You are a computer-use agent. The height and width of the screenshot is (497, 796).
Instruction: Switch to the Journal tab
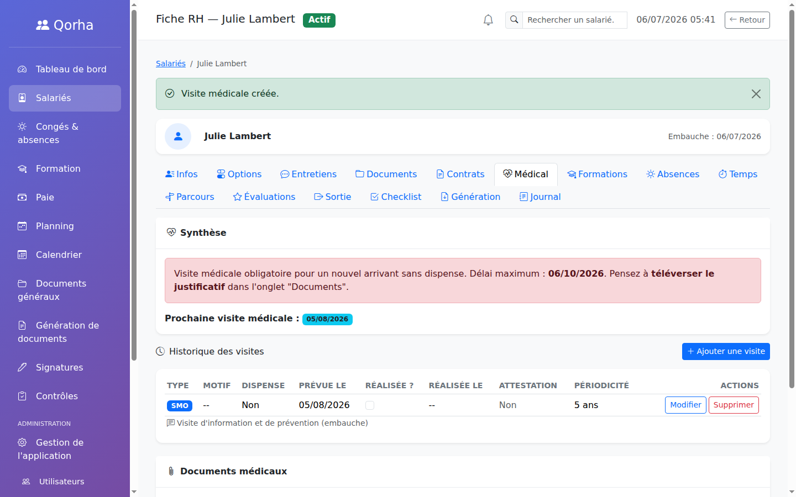click(x=540, y=197)
